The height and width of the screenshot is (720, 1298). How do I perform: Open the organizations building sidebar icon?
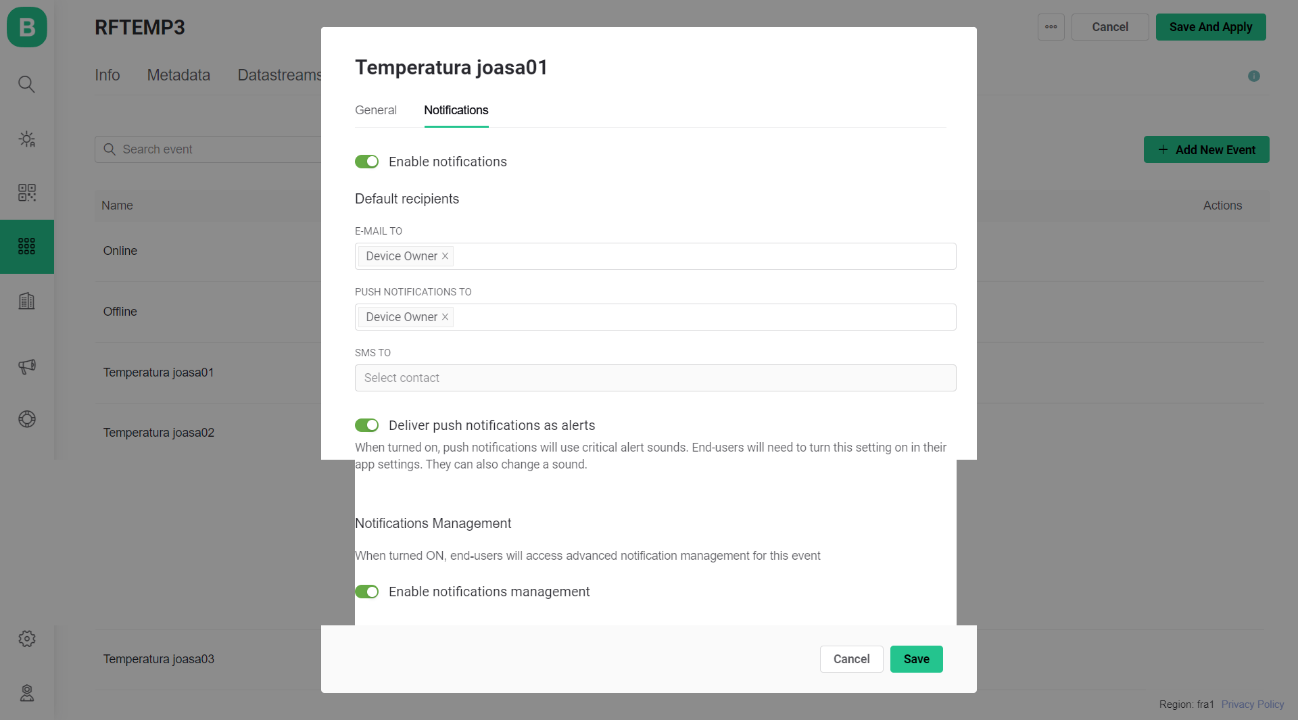coord(26,301)
